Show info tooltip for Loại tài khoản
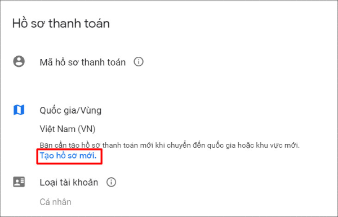Image resolution: width=338 pixels, height=217 pixels. [111, 182]
